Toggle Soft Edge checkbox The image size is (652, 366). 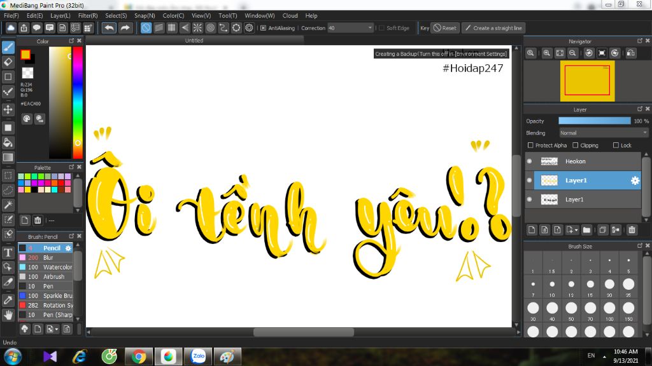pyautogui.click(x=382, y=28)
